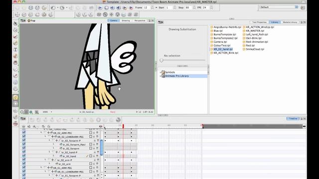
Task: Click the eye icon at timeline header right
Action: [x=101, y=126]
